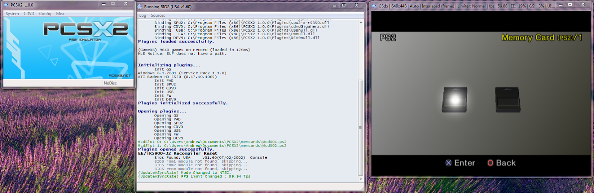This screenshot has width=594, height=193.
Task: Click the McdSlot 0 memcard path line
Action: [x=212, y=142]
